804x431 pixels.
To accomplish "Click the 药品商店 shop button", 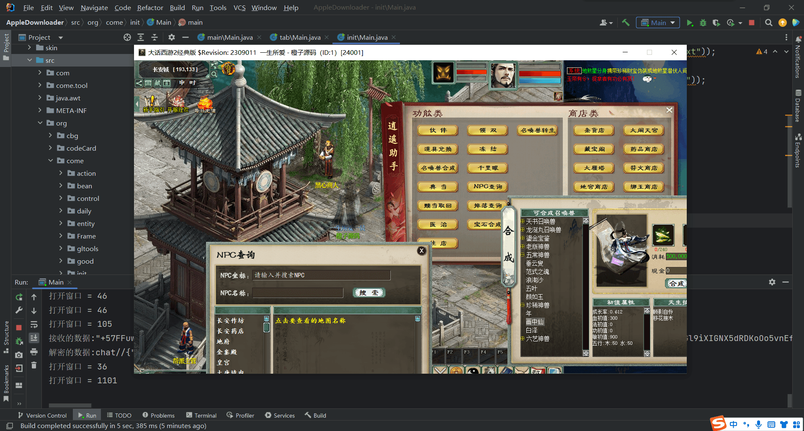I will (x=644, y=149).
